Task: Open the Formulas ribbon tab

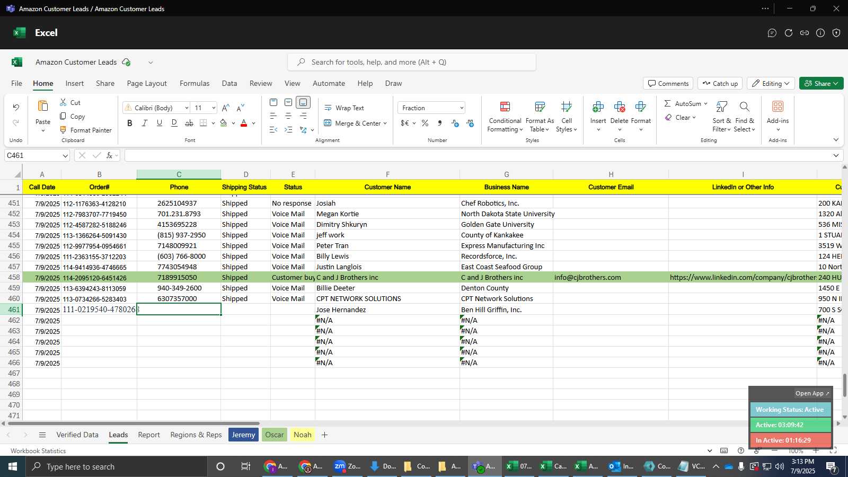Action: (195, 83)
